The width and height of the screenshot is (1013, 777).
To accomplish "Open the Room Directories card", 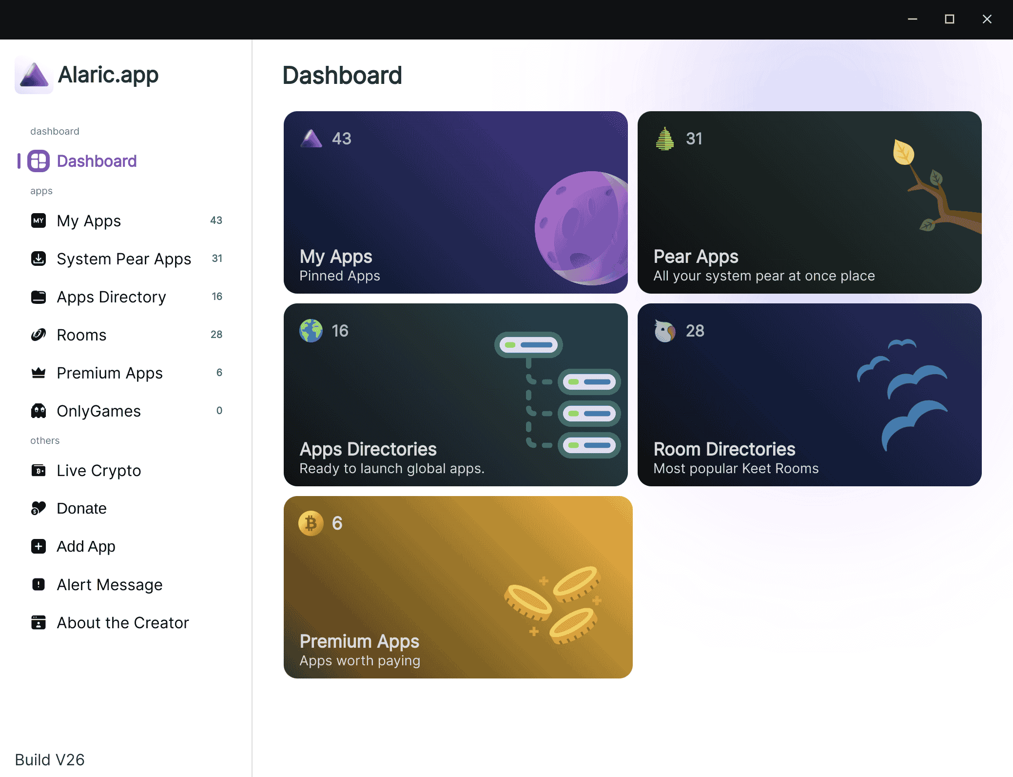I will click(x=809, y=395).
